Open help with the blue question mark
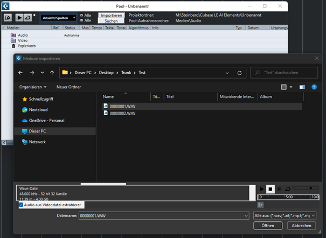 (x=314, y=87)
